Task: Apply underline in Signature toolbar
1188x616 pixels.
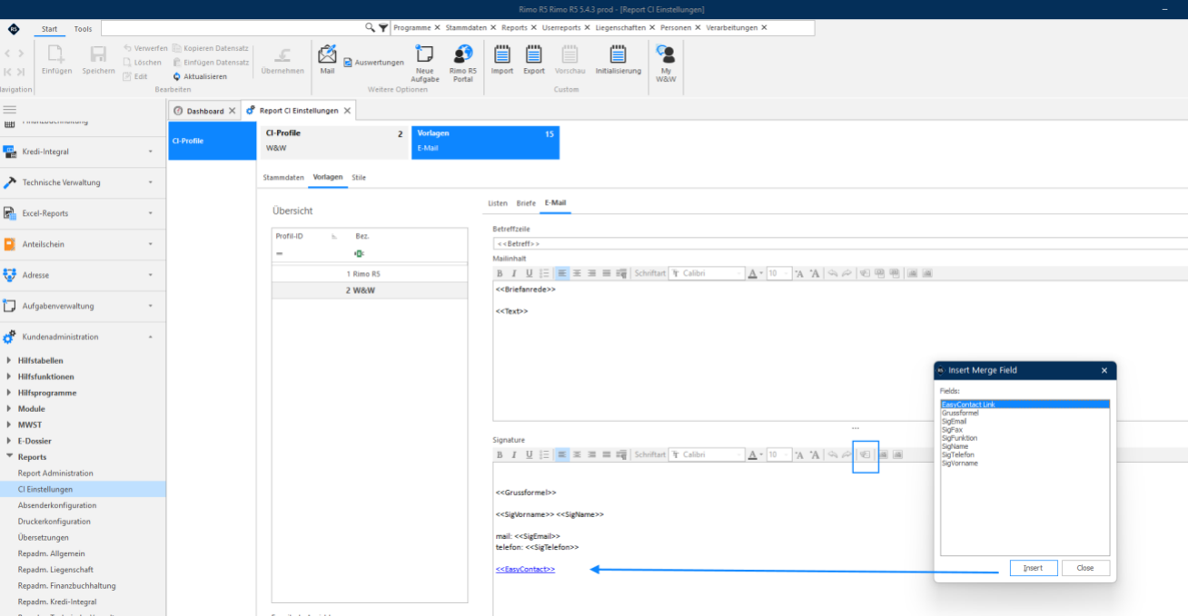Action: click(529, 455)
